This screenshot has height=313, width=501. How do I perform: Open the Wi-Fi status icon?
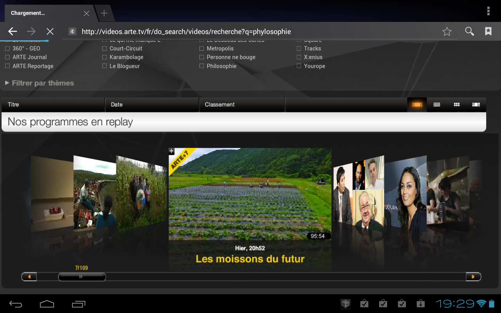tap(481, 304)
